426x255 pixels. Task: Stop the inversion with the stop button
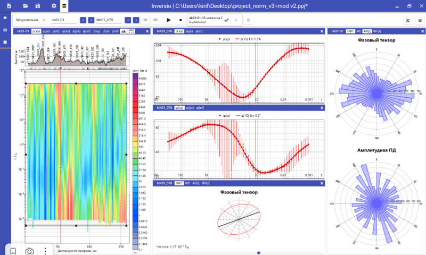coord(181,20)
